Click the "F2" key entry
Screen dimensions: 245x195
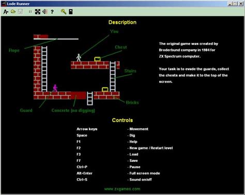coord(79,148)
